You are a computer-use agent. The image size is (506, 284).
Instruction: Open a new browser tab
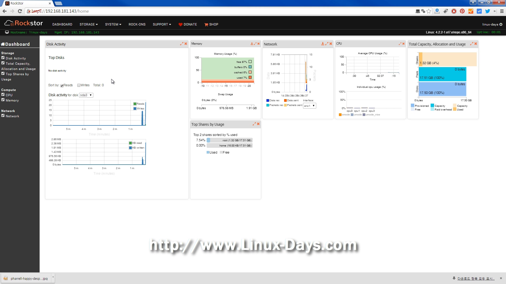[59, 3]
